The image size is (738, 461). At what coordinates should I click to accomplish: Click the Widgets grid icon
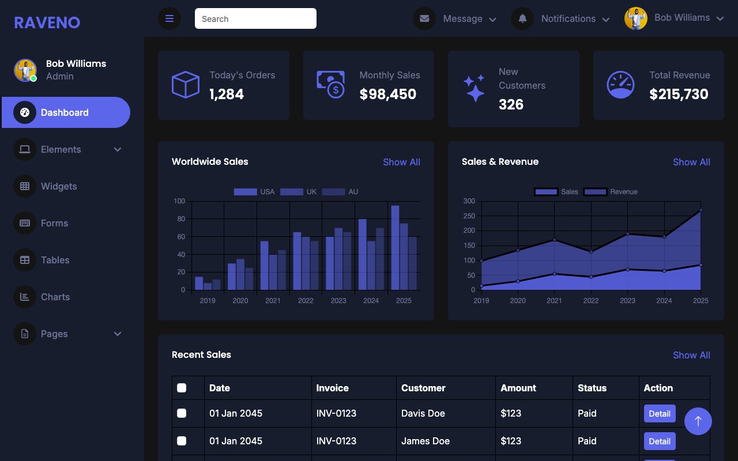tap(25, 186)
